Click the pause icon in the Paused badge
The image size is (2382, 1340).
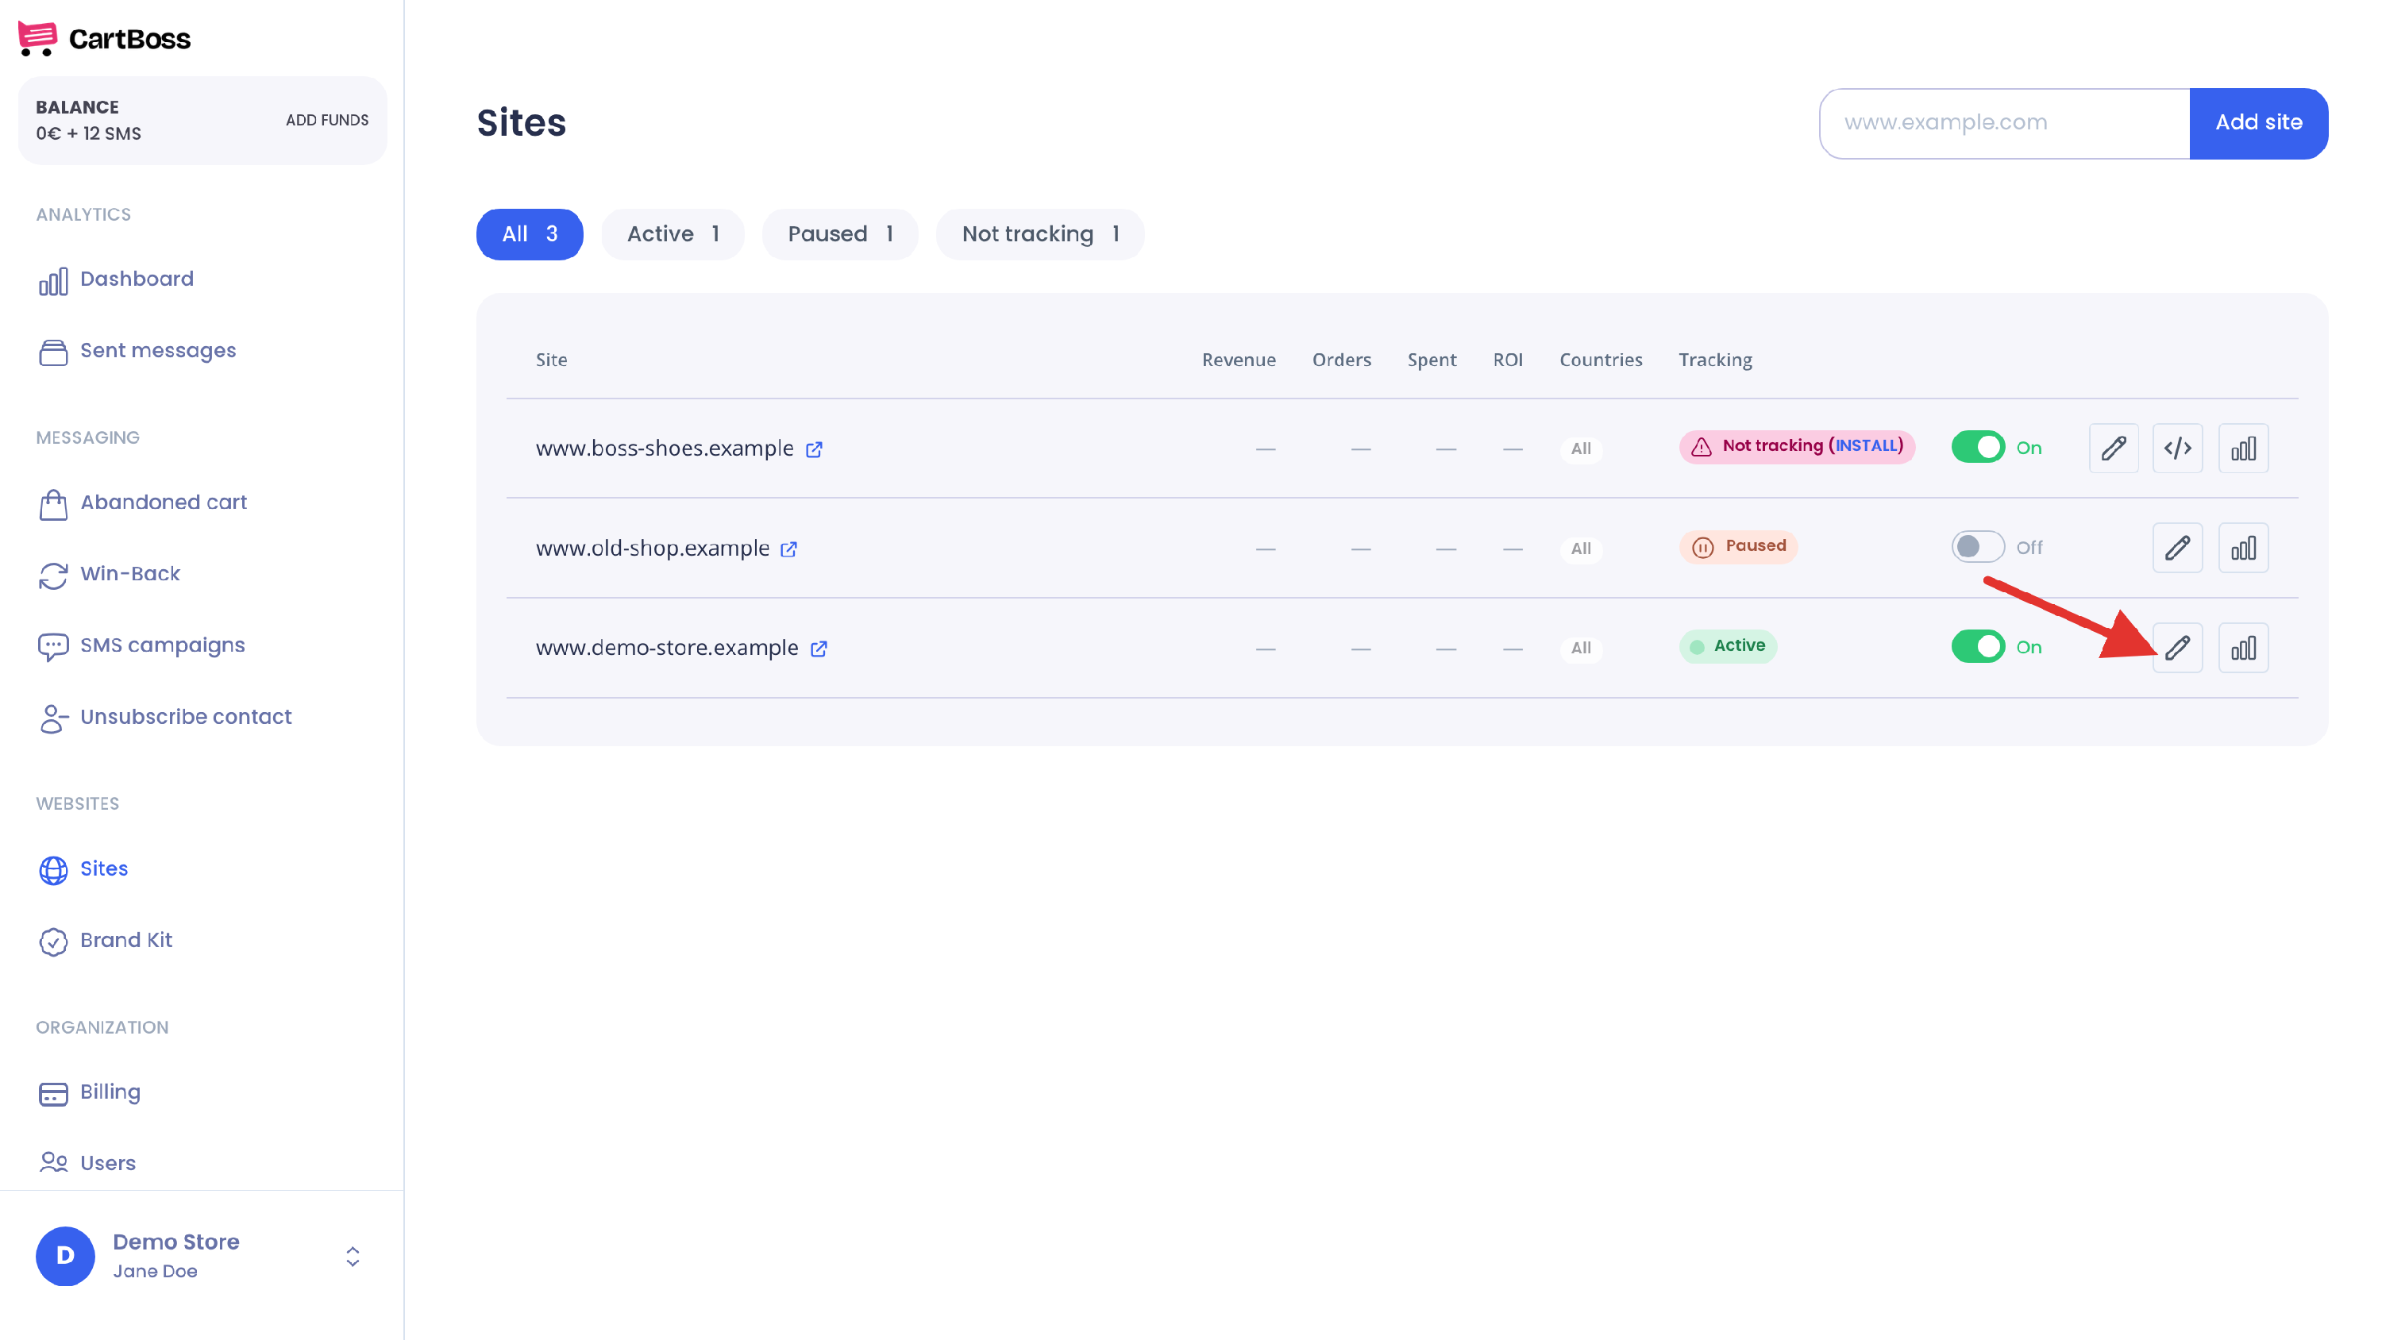tap(1702, 548)
